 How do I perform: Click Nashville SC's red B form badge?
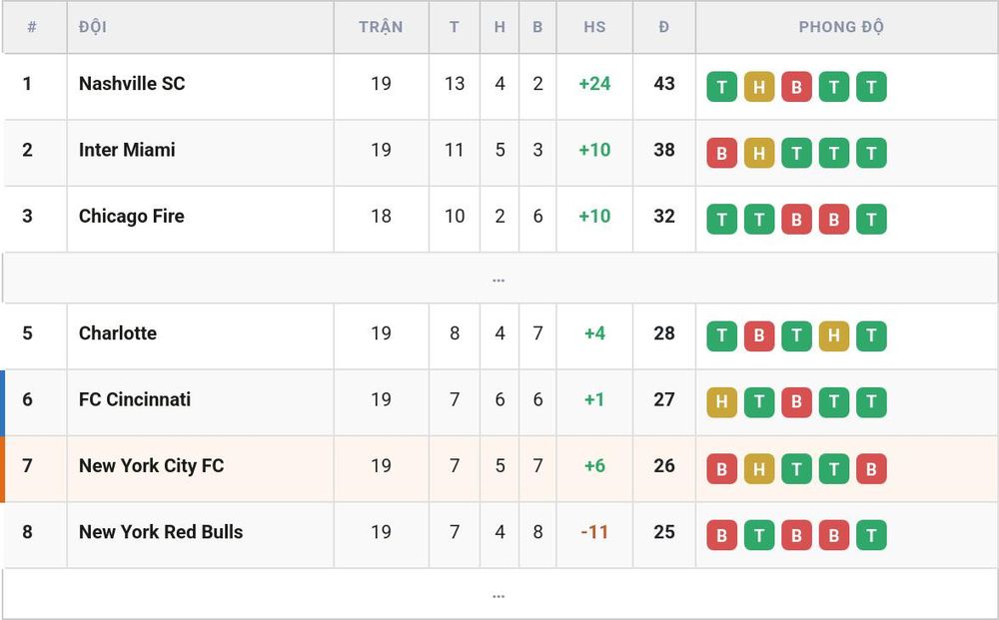(x=796, y=87)
